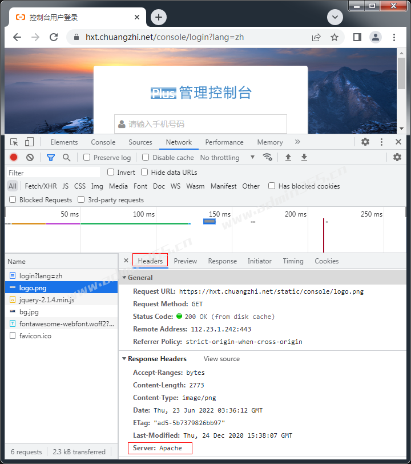411x464 pixels.
Task: Switch to the Sources tab
Action: [140, 142]
